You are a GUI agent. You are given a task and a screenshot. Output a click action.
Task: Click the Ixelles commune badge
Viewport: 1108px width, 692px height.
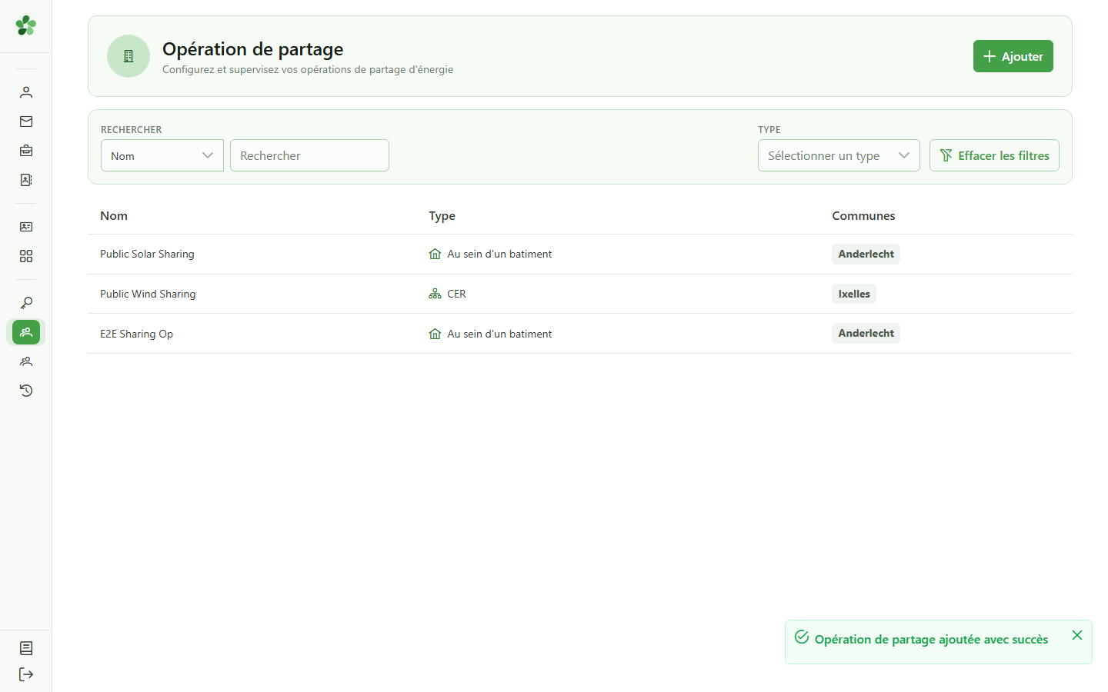click(x=854, y=294)
